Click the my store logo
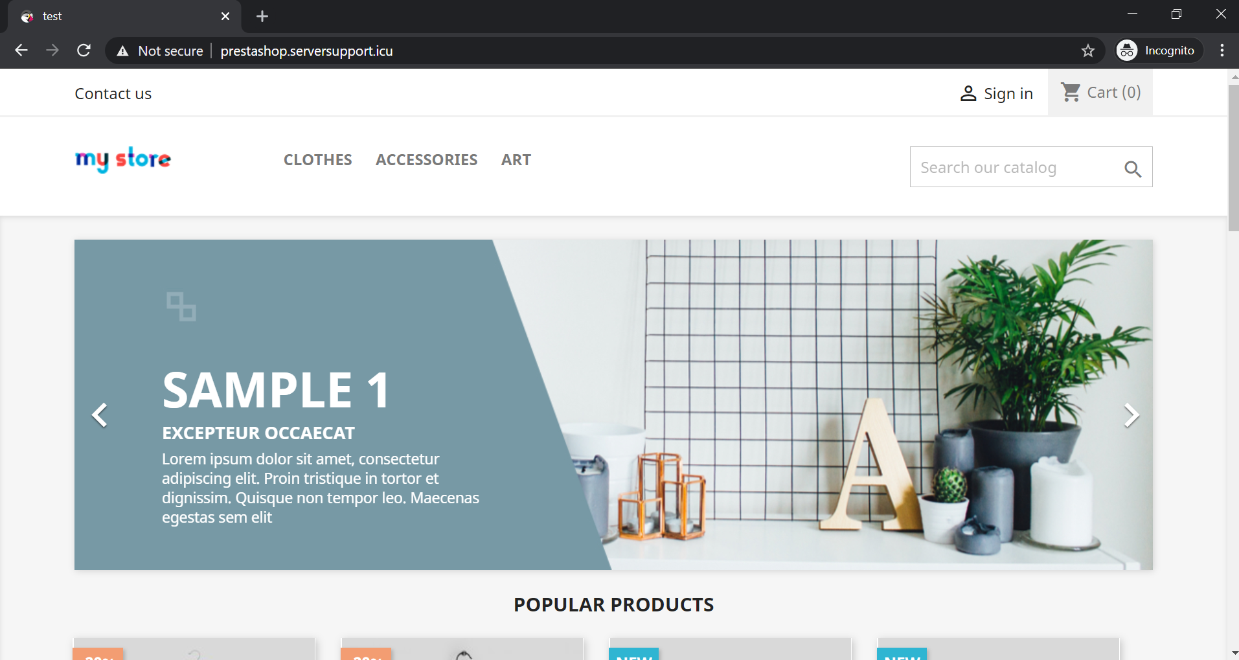 tap(123, 159)
